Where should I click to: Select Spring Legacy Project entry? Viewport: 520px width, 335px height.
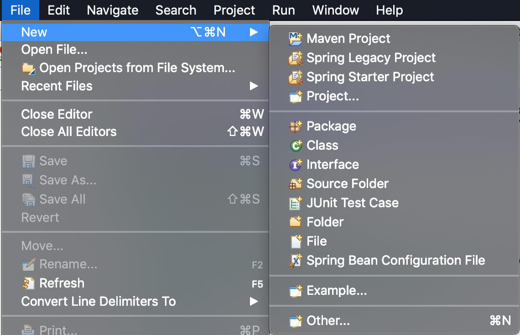coord(394,58)
